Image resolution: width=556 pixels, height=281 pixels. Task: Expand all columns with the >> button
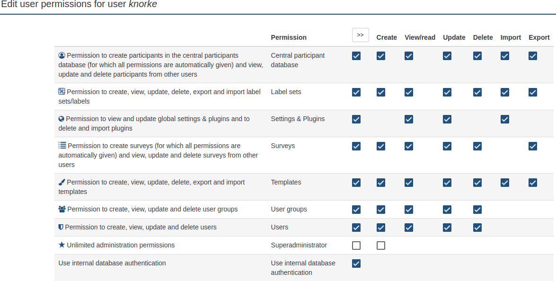[360, 35]
